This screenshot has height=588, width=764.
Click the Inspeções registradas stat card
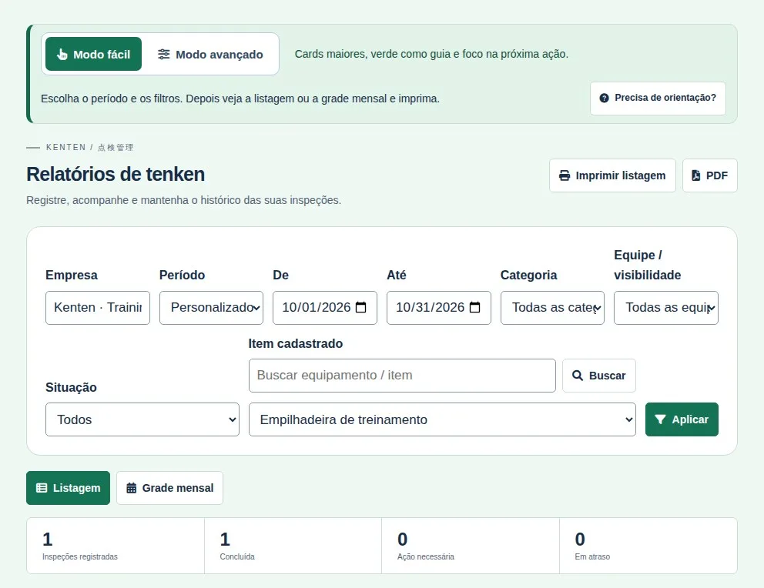[x=116, y=546]
